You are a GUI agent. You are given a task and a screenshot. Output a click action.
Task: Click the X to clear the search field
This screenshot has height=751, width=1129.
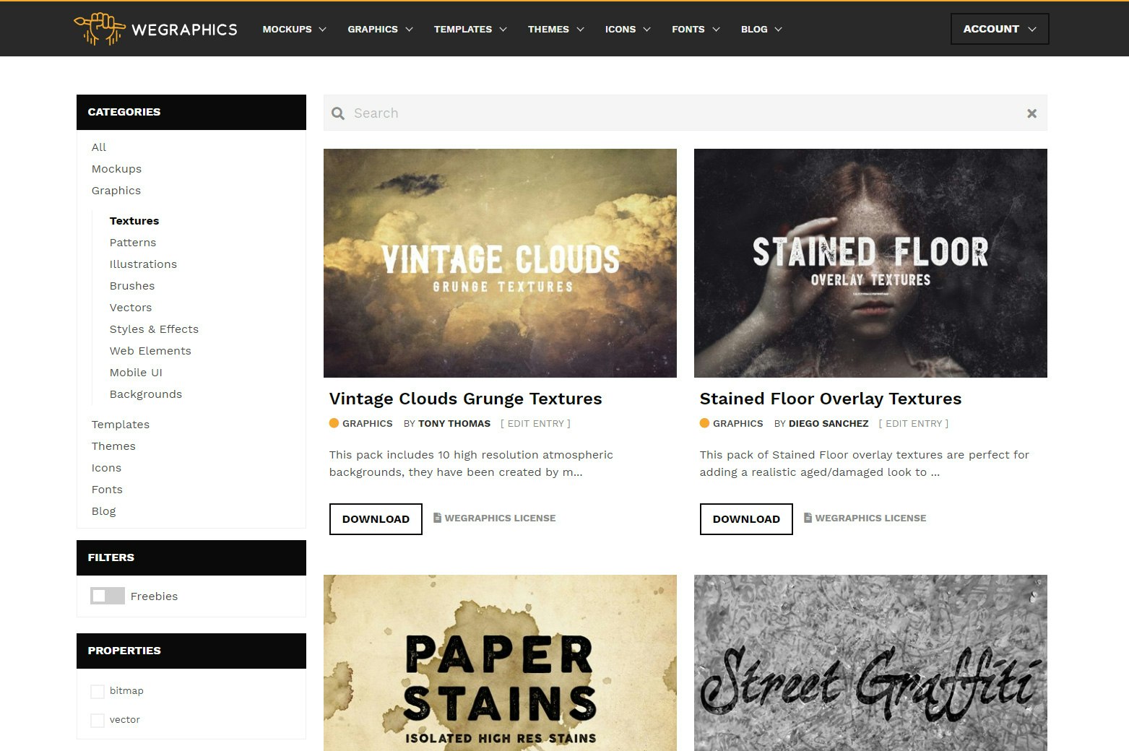click(1031, 113)
